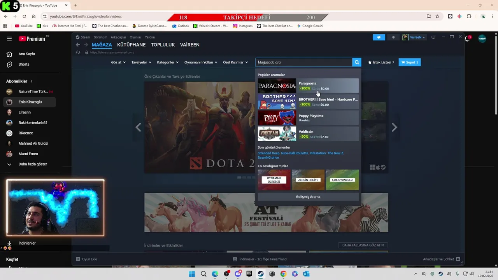The height and width of the screenshot is (280, 498).
Task: Open the Steam announcements megaphone button
Action: (x=379, y=37)
